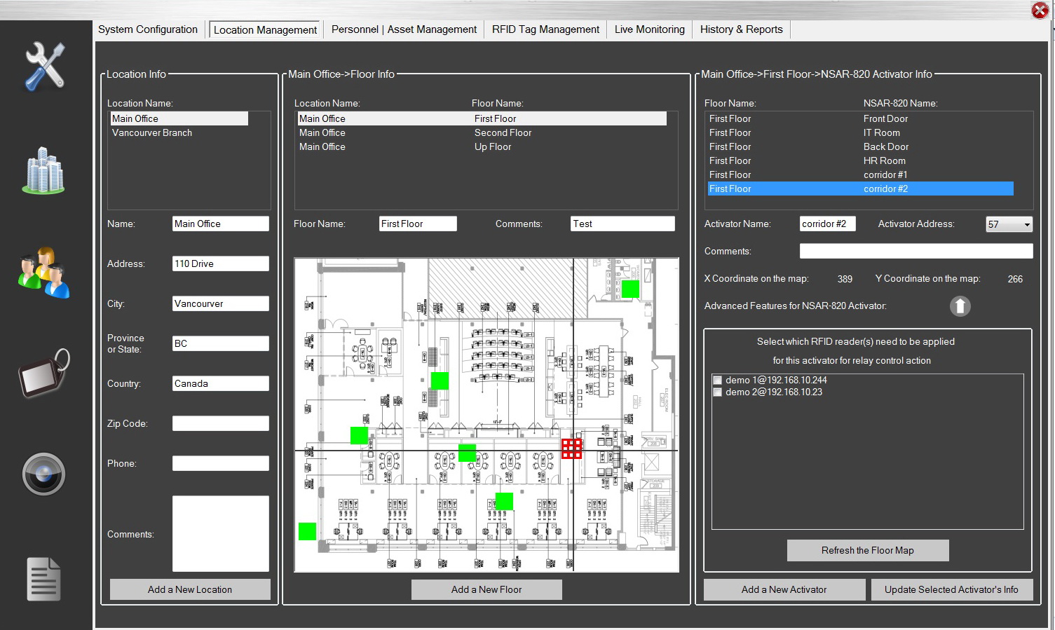
Task: Select the RFID tag keyfob icon
Action: pyautogui.click(x=43, y=374)
